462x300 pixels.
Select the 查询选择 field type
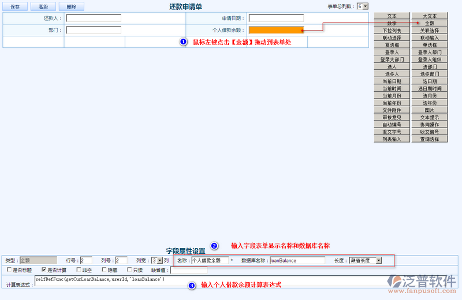click(429, 139)
